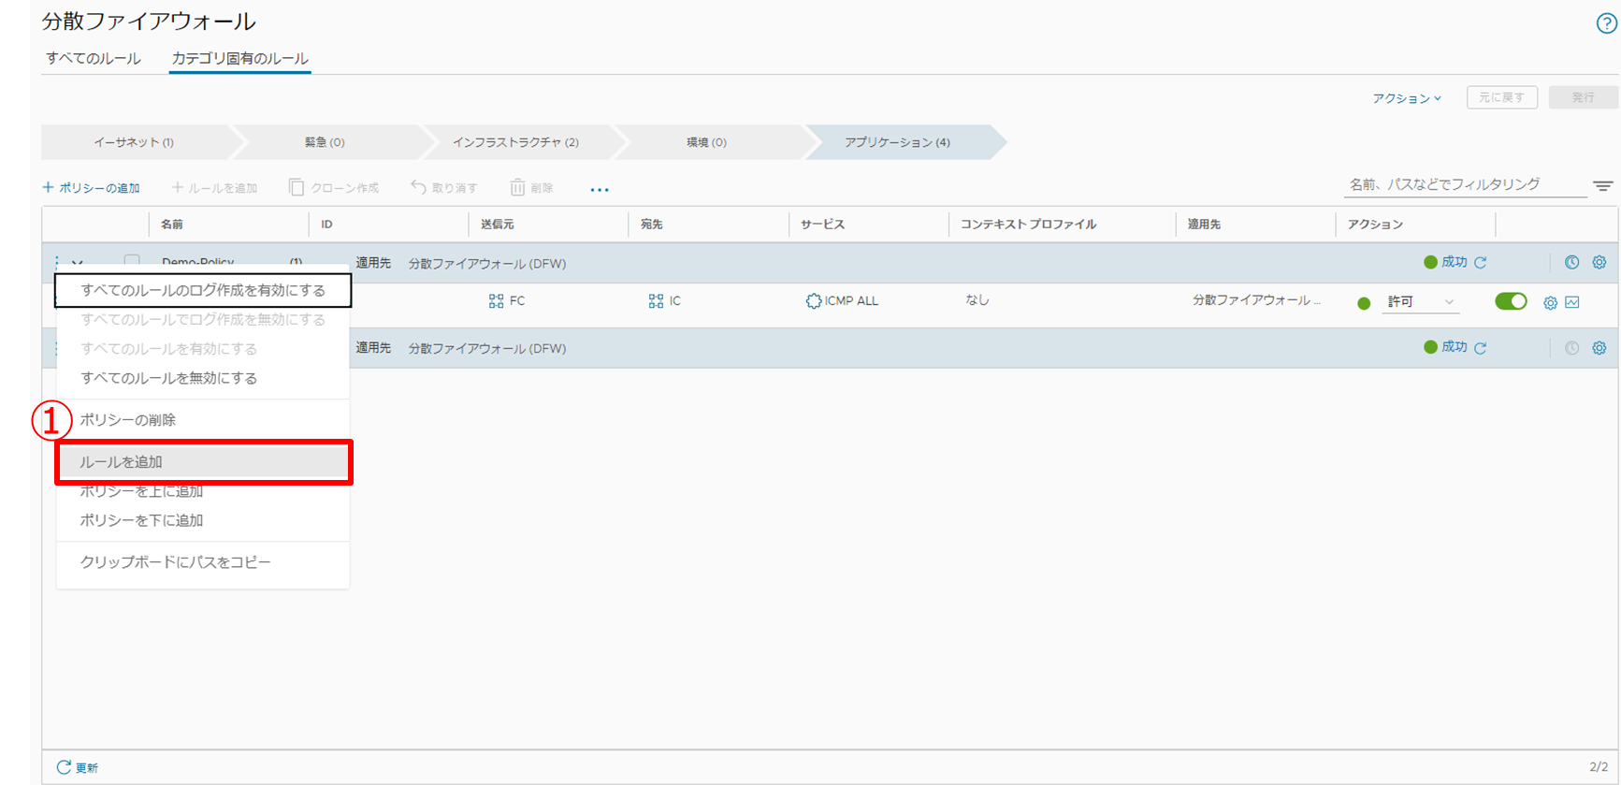This screenshot has height=785, width=1621.
Task: Click the help question mark icon
Action: tap(1605, 24)
